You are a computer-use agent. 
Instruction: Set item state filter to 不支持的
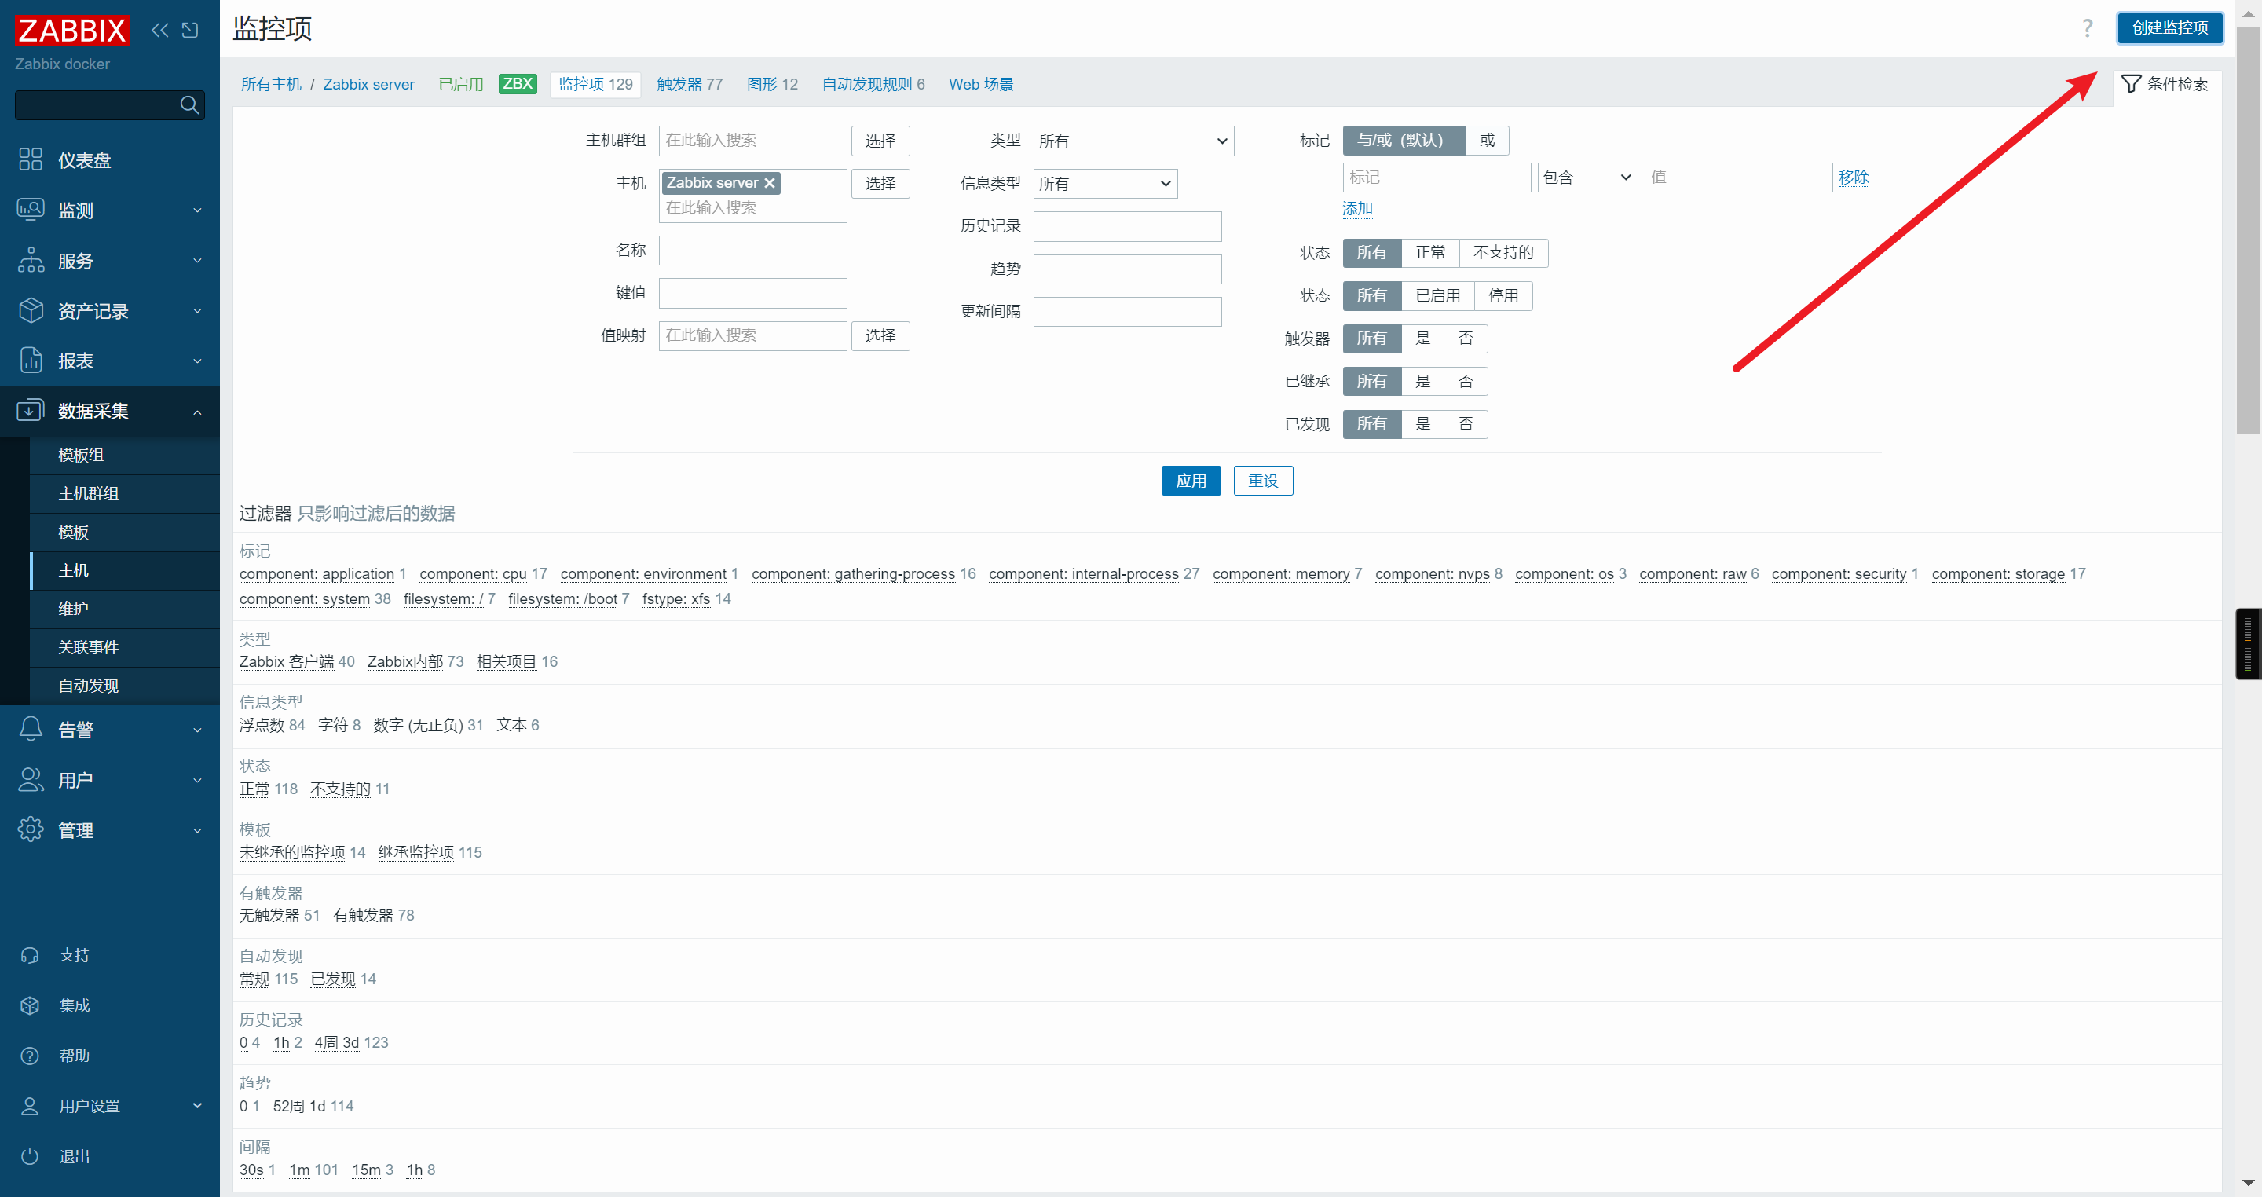click(1503, 253)
